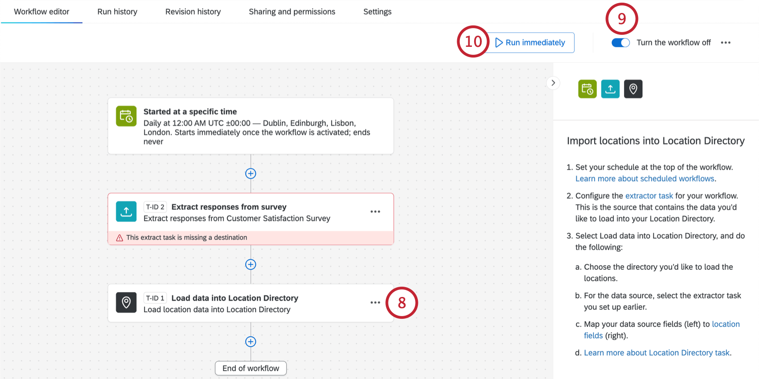This screenshot has height=379, width=759.
Task: Open Learn more about Location Directory task link
Action: point(656,353)
